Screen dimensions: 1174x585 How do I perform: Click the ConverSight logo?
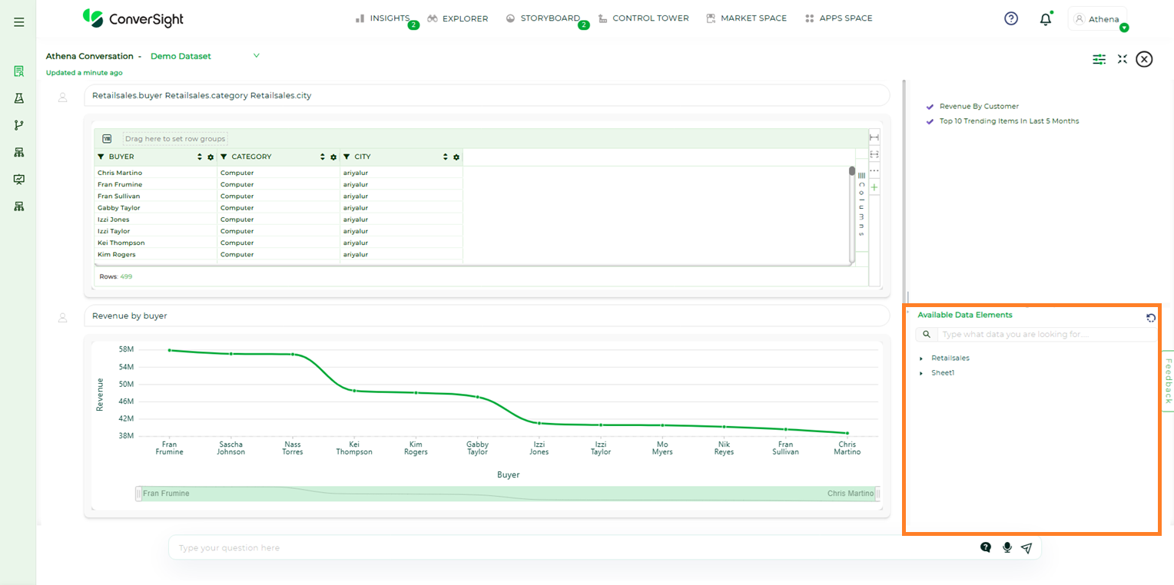(133, 18)
